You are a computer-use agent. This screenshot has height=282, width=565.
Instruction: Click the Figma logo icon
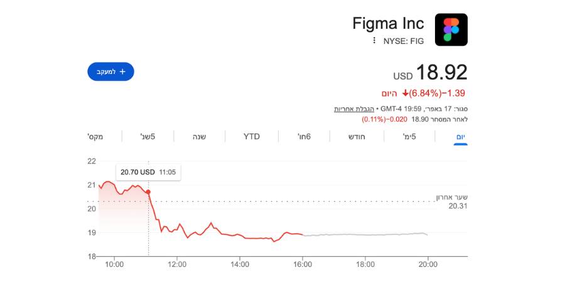click(451, 29)
